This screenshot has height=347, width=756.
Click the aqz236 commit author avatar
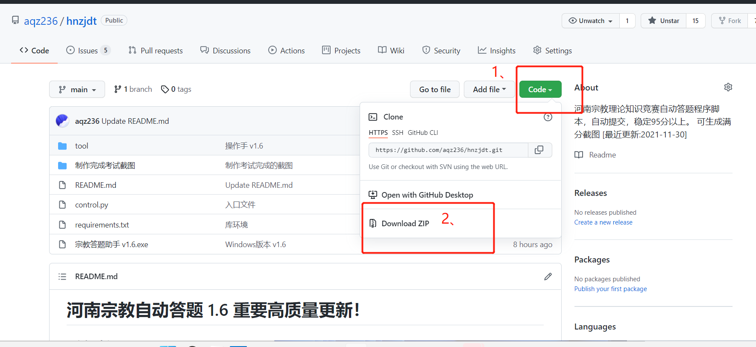62,121
